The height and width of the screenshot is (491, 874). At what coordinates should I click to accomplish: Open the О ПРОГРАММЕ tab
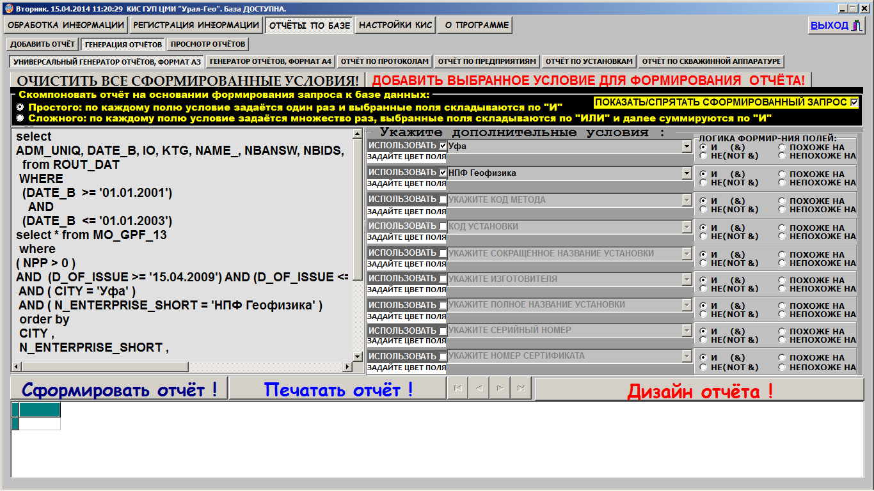(x=477, y=25)
